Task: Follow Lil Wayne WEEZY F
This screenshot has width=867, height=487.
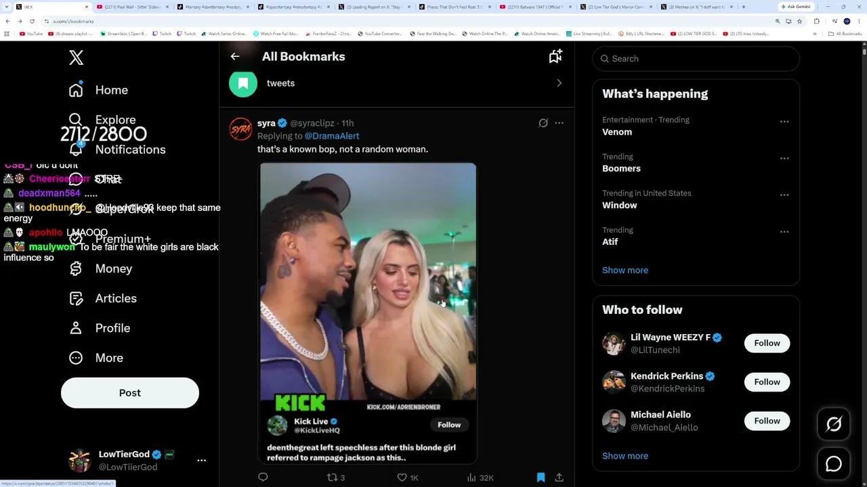Action: coord(767,343)
